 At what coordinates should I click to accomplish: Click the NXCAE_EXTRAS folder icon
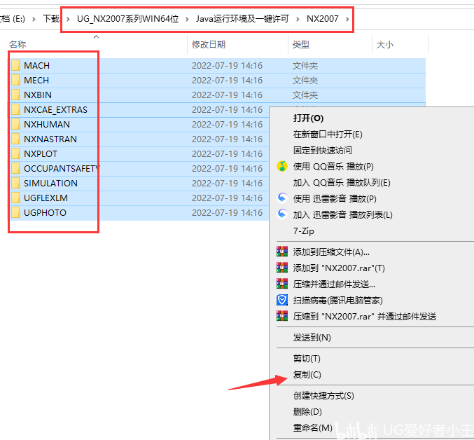click(15, 109)
